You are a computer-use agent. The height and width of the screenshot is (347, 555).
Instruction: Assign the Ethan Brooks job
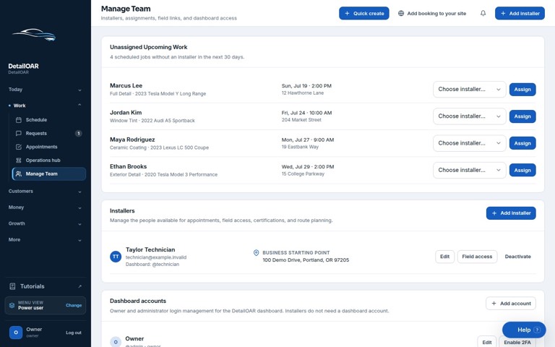click(x=522, y=170)
